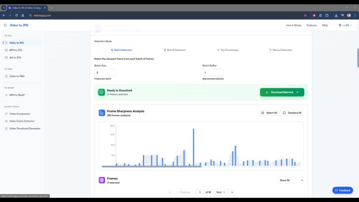This screenshot has width=359, height=202.
Task: Go to Next frames page
Action: (221, 192)
